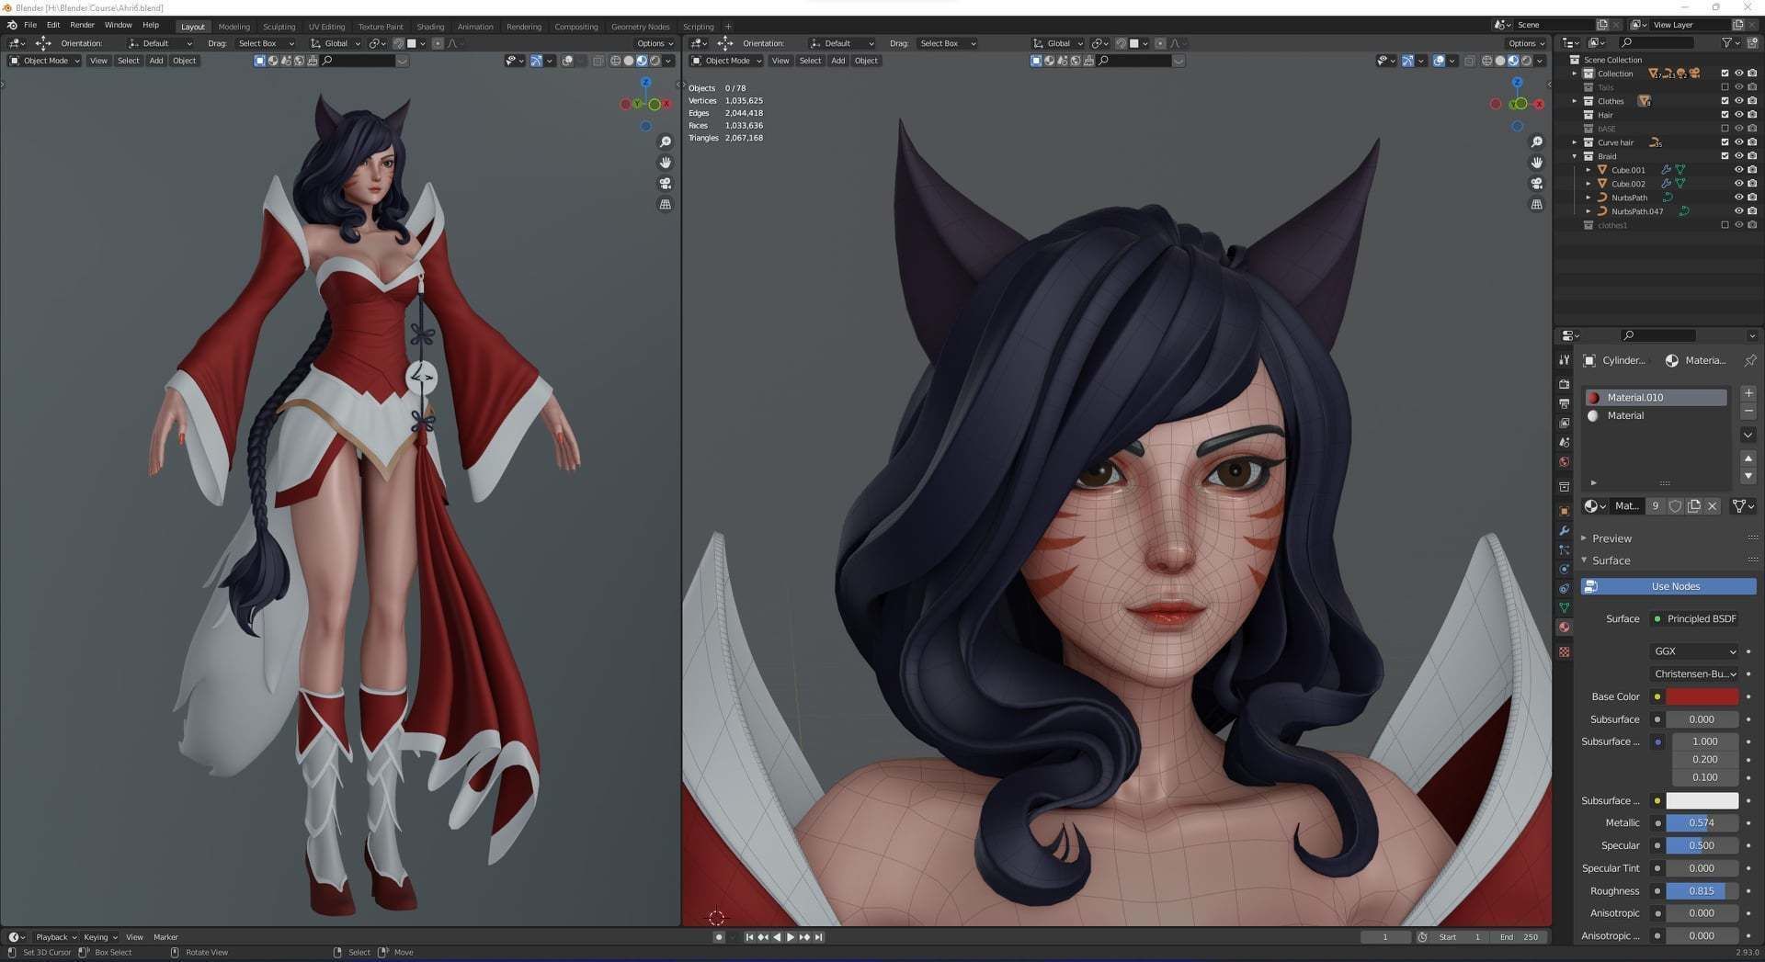Adjust the Metallic slider value
This screenshot has width=1765, height=962.
click(1702, 823)
